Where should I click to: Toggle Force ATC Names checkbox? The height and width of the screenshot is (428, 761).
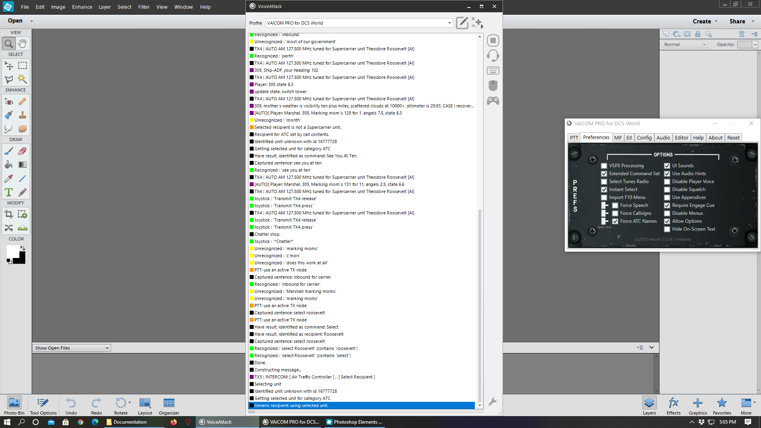[x=615, y=221]
